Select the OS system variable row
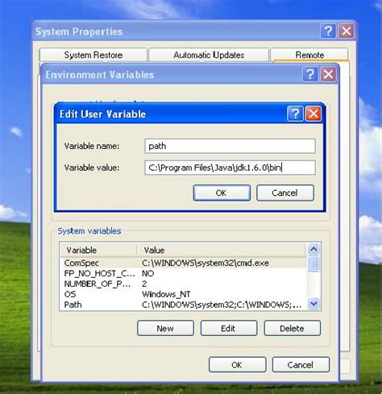The image size is (382, 394). (x=184, y=294)
